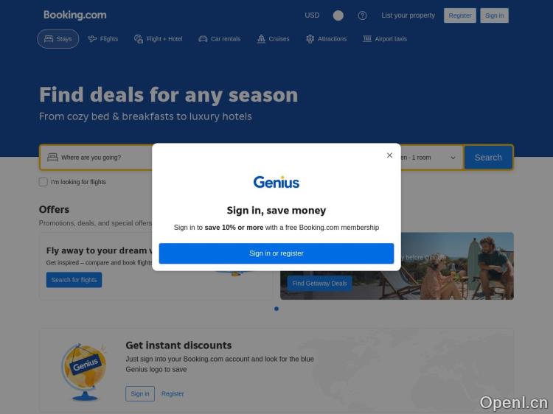
Task: Click the "Find Getaway Deals" button
Action: pyautogui.click(x=319, y=284)
